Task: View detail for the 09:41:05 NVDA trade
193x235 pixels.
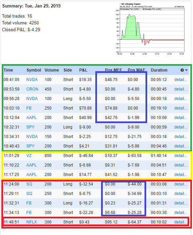Action: [181, 80]
